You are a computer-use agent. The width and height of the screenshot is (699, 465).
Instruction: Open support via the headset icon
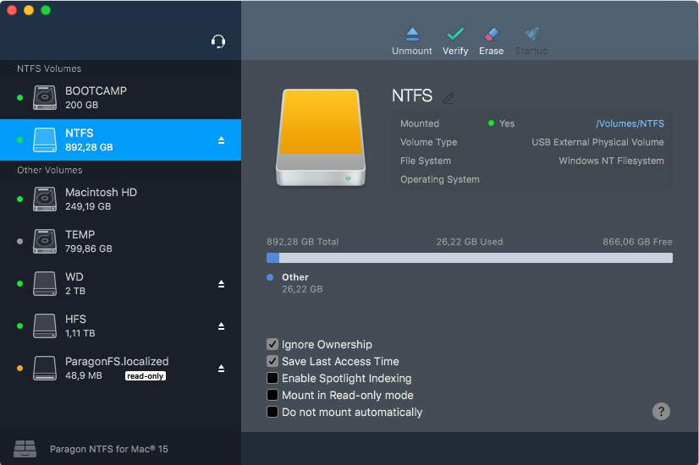(x=218, y=41)
